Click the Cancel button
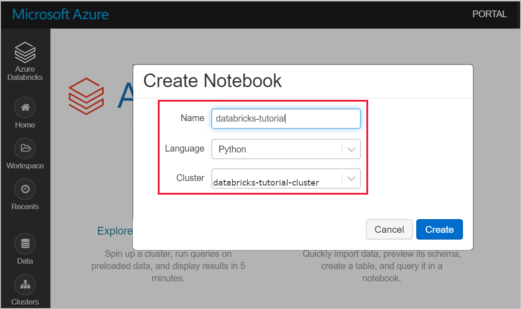This screenshot has height=309, width=521. (x=389, y=229)
